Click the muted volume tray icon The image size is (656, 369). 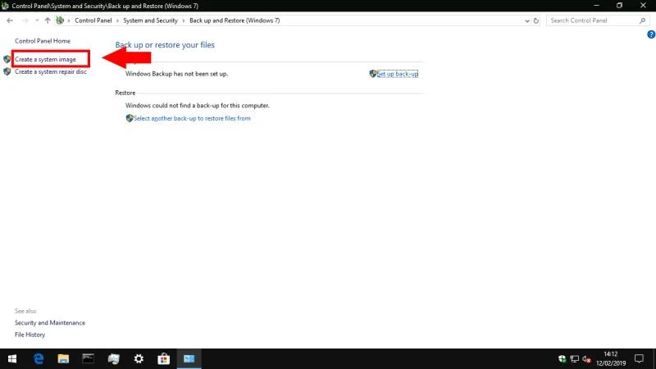coord(586,359)
